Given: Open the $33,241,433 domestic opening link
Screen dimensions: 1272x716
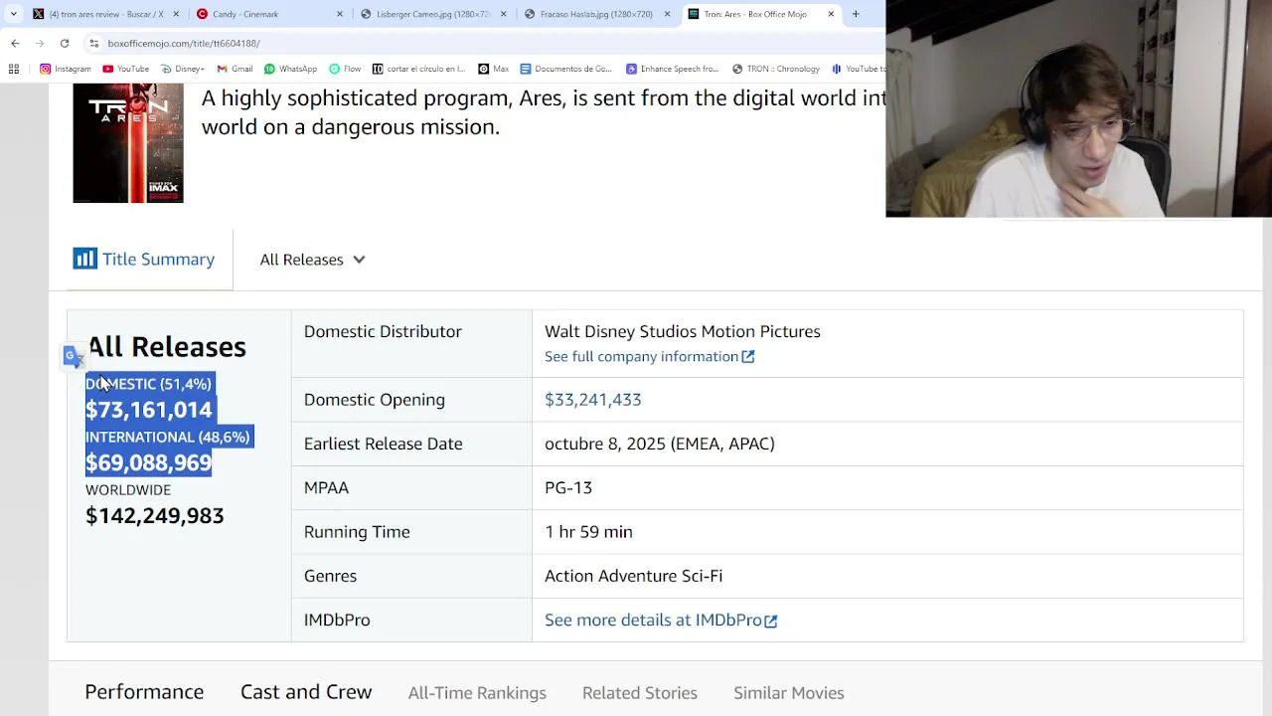Looking at the screenshot, I should coord(593,400).
